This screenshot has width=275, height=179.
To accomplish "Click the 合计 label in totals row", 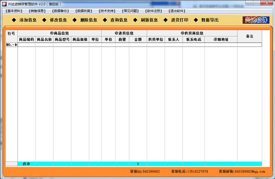I will (x=27, y=164).
